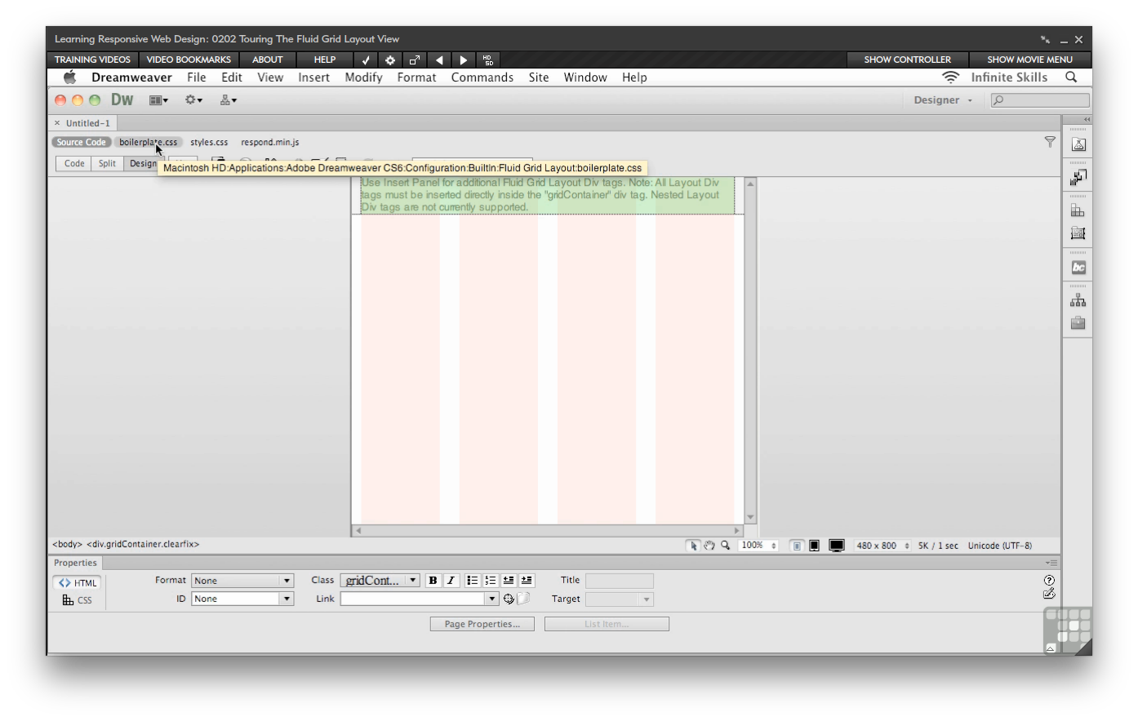Open the 100% zoom level dropdown

tap(759, 546)
